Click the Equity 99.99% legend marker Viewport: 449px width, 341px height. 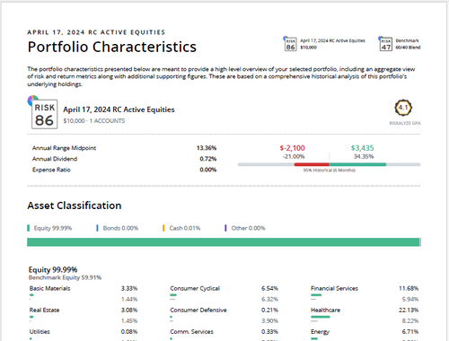29,228
